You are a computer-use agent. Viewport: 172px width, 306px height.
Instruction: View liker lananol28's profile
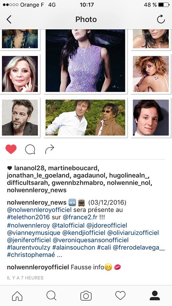(x=29, y=168)
